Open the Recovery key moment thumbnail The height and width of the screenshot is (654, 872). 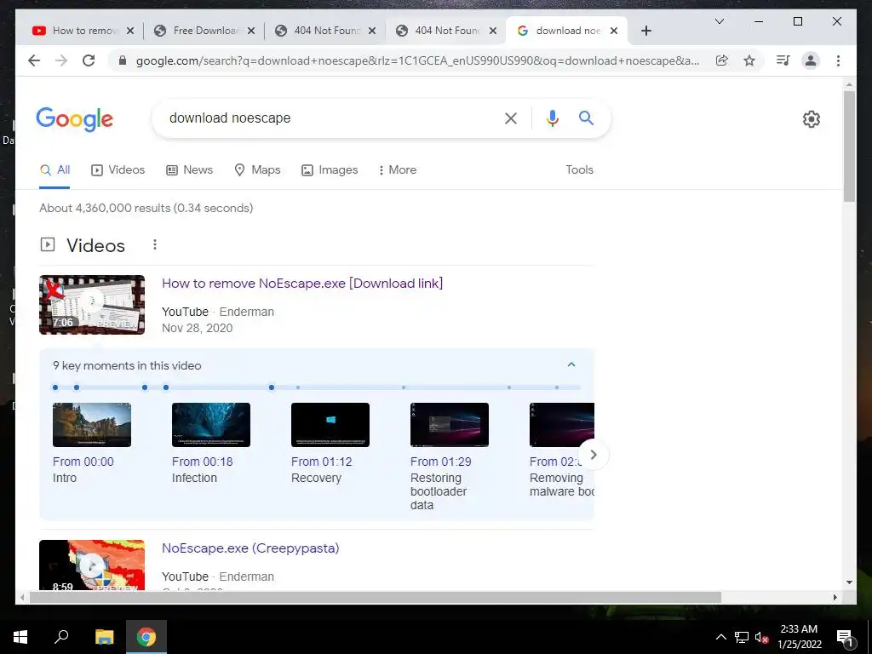(330, 425)
